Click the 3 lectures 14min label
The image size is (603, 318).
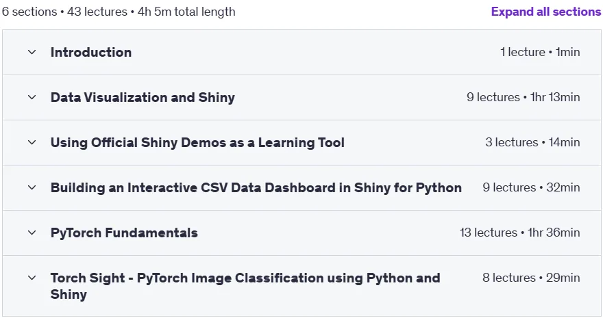point(532,142)
